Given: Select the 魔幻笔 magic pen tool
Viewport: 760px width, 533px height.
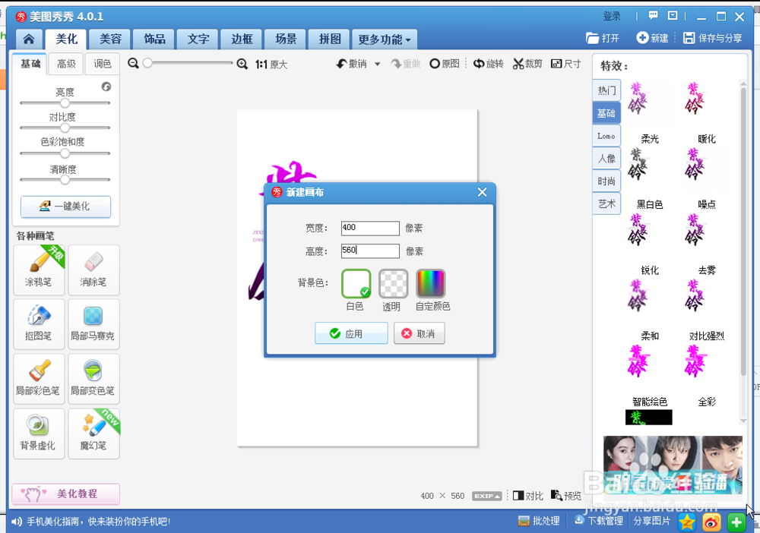Looking at the screenshot, I should (93, 434).
